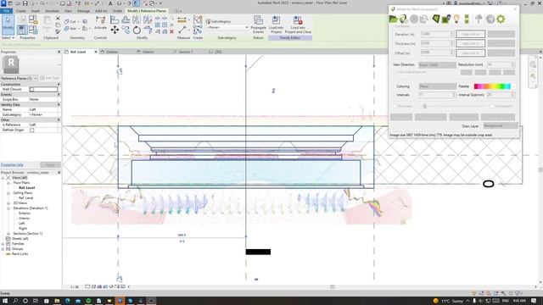The image size is (543, 305).
Task: Select the Modify tool in the ribbon
Action: coord(8,25)
